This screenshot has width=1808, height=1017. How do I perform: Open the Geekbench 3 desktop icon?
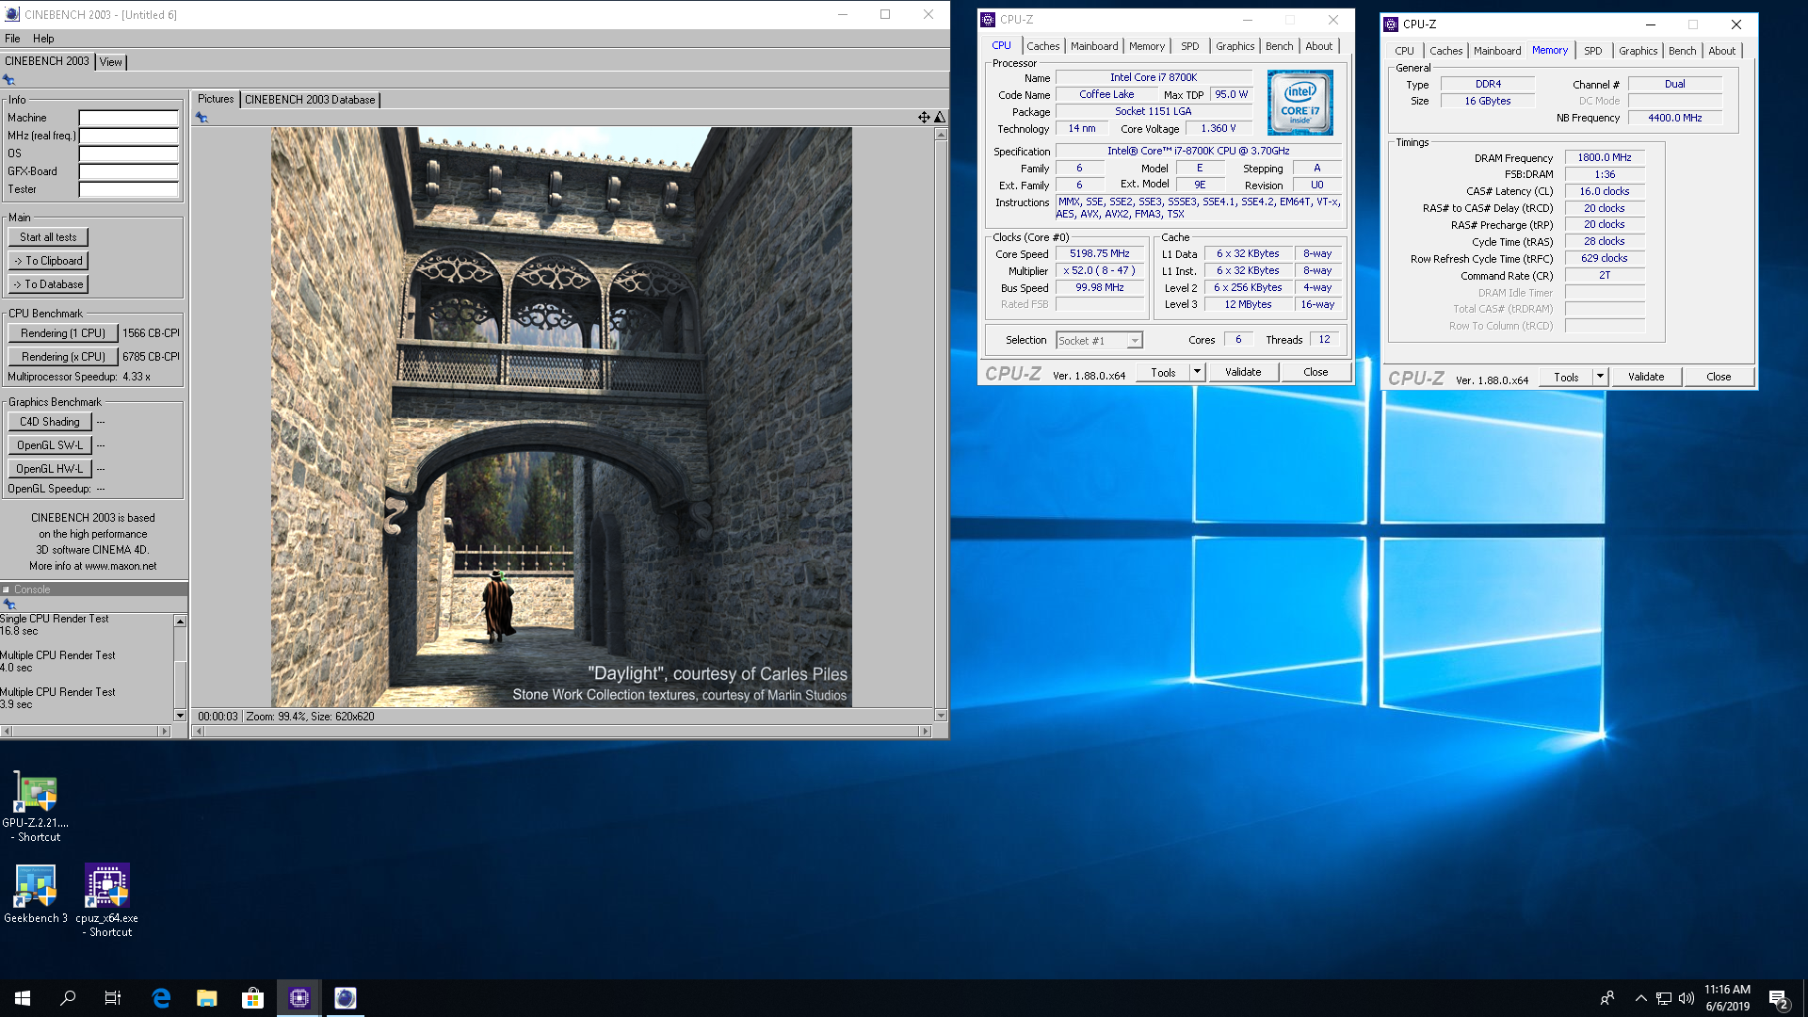click(x=36, y=894)
